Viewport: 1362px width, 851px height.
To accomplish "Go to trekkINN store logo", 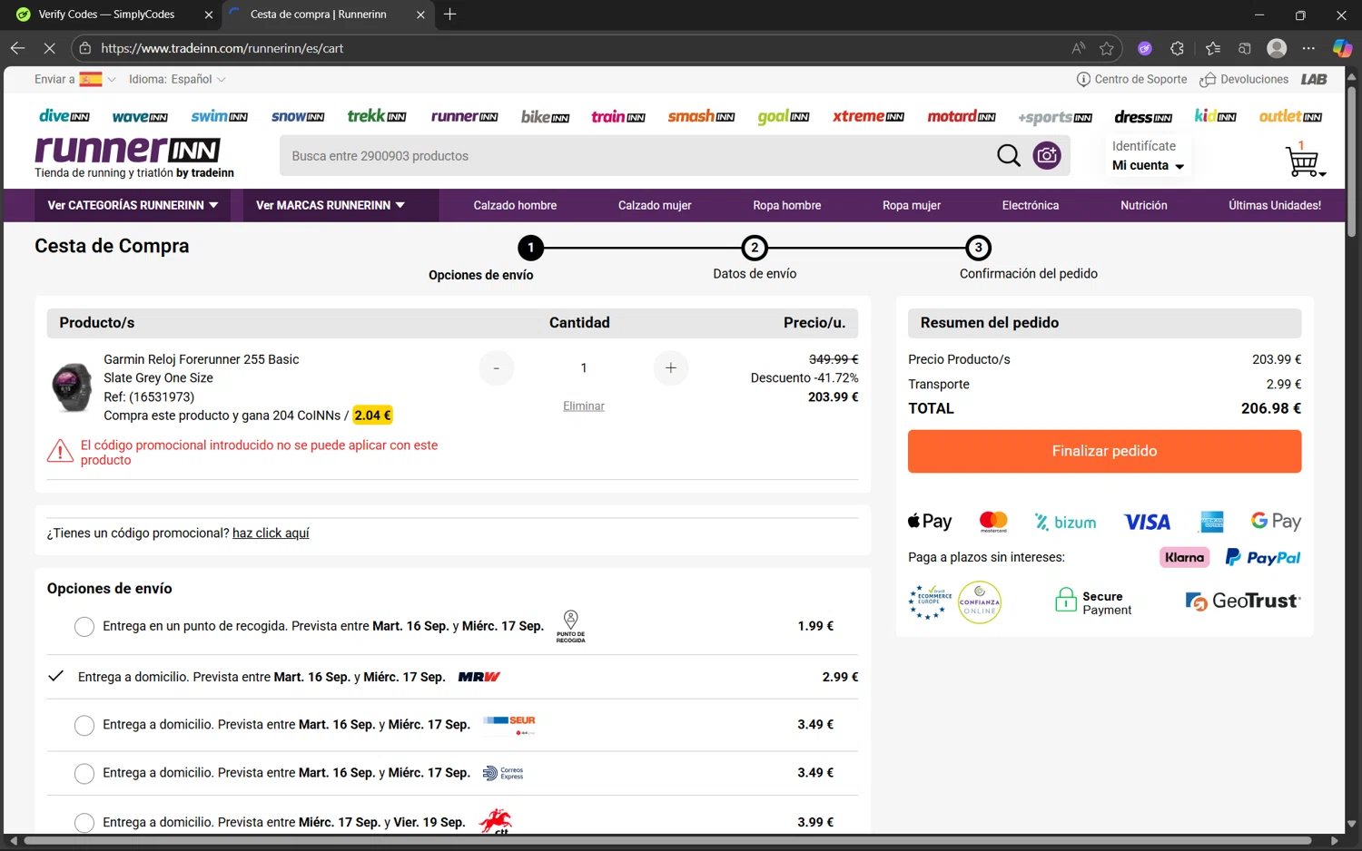I will tap(376, 115).
